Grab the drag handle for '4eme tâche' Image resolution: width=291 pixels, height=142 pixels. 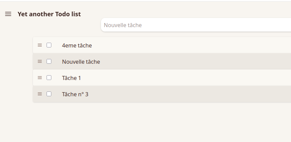pos(40,45)
